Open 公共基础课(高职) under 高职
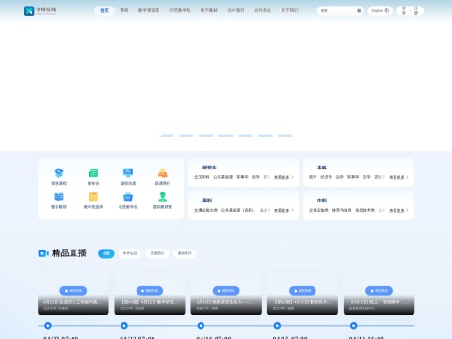452x339 pixels. click(237, 210)
